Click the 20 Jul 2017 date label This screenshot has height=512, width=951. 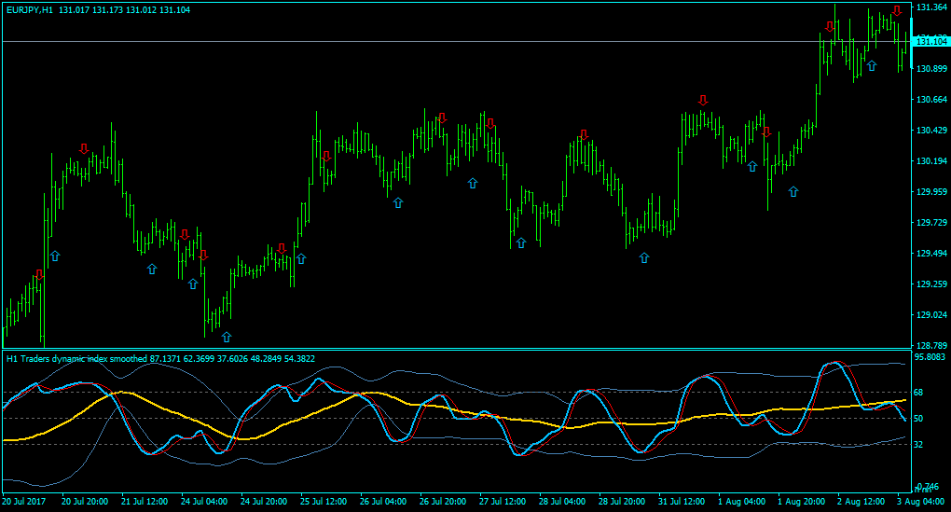pos(24,502)
